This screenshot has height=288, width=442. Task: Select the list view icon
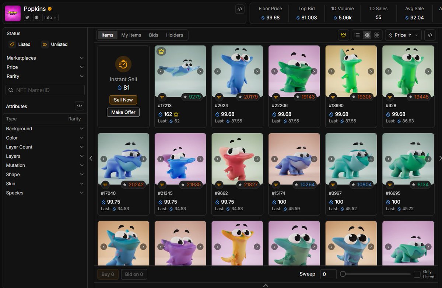[x=357, y=35]
